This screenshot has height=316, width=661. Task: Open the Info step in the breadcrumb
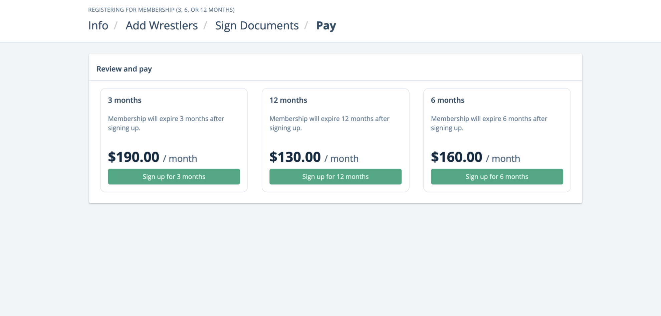[98, 25]
